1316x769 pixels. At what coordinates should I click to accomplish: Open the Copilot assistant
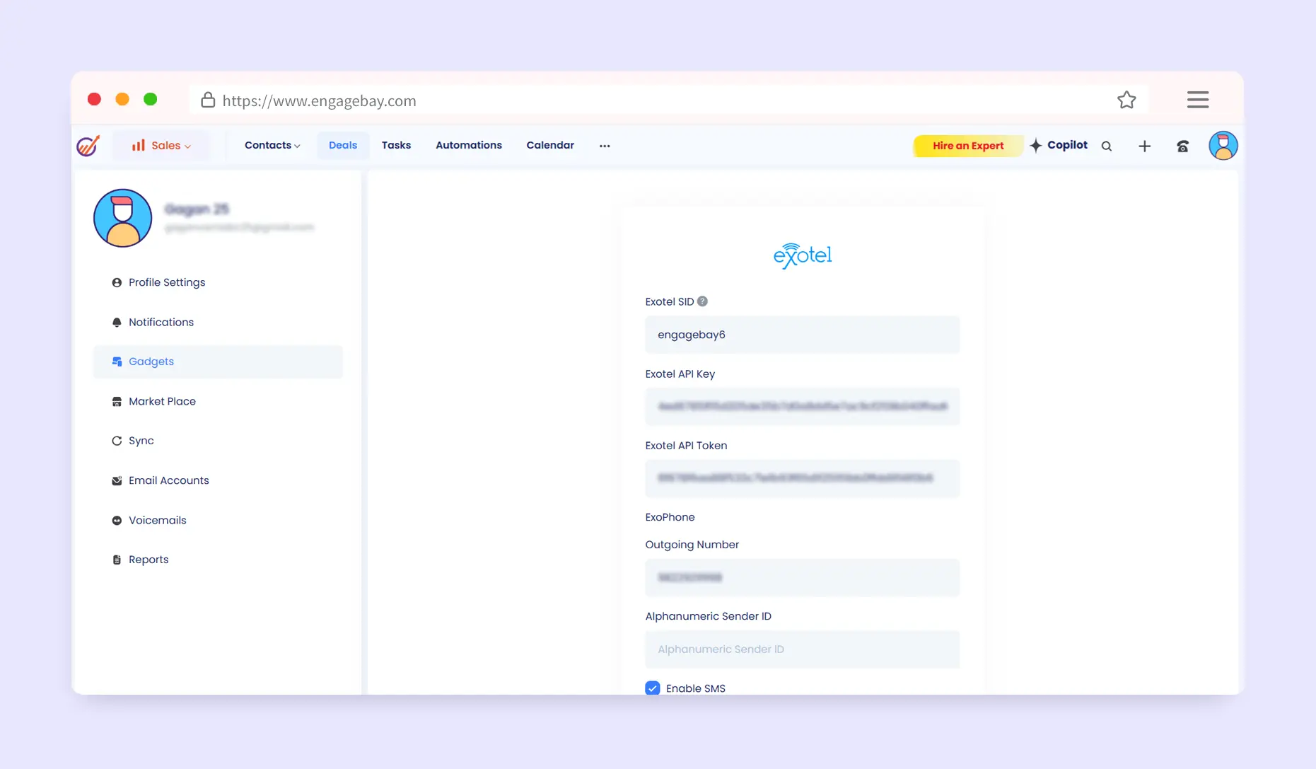(x=1059, y=146)
